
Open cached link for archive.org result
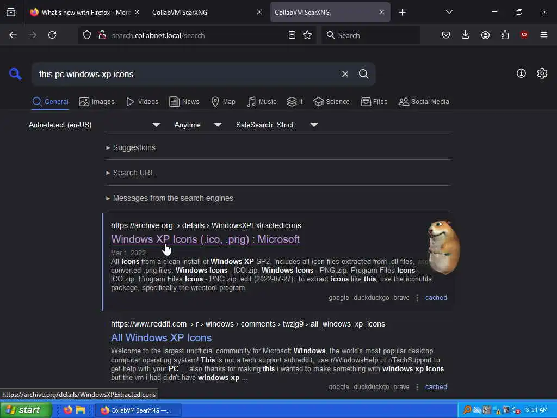point(436,298)
